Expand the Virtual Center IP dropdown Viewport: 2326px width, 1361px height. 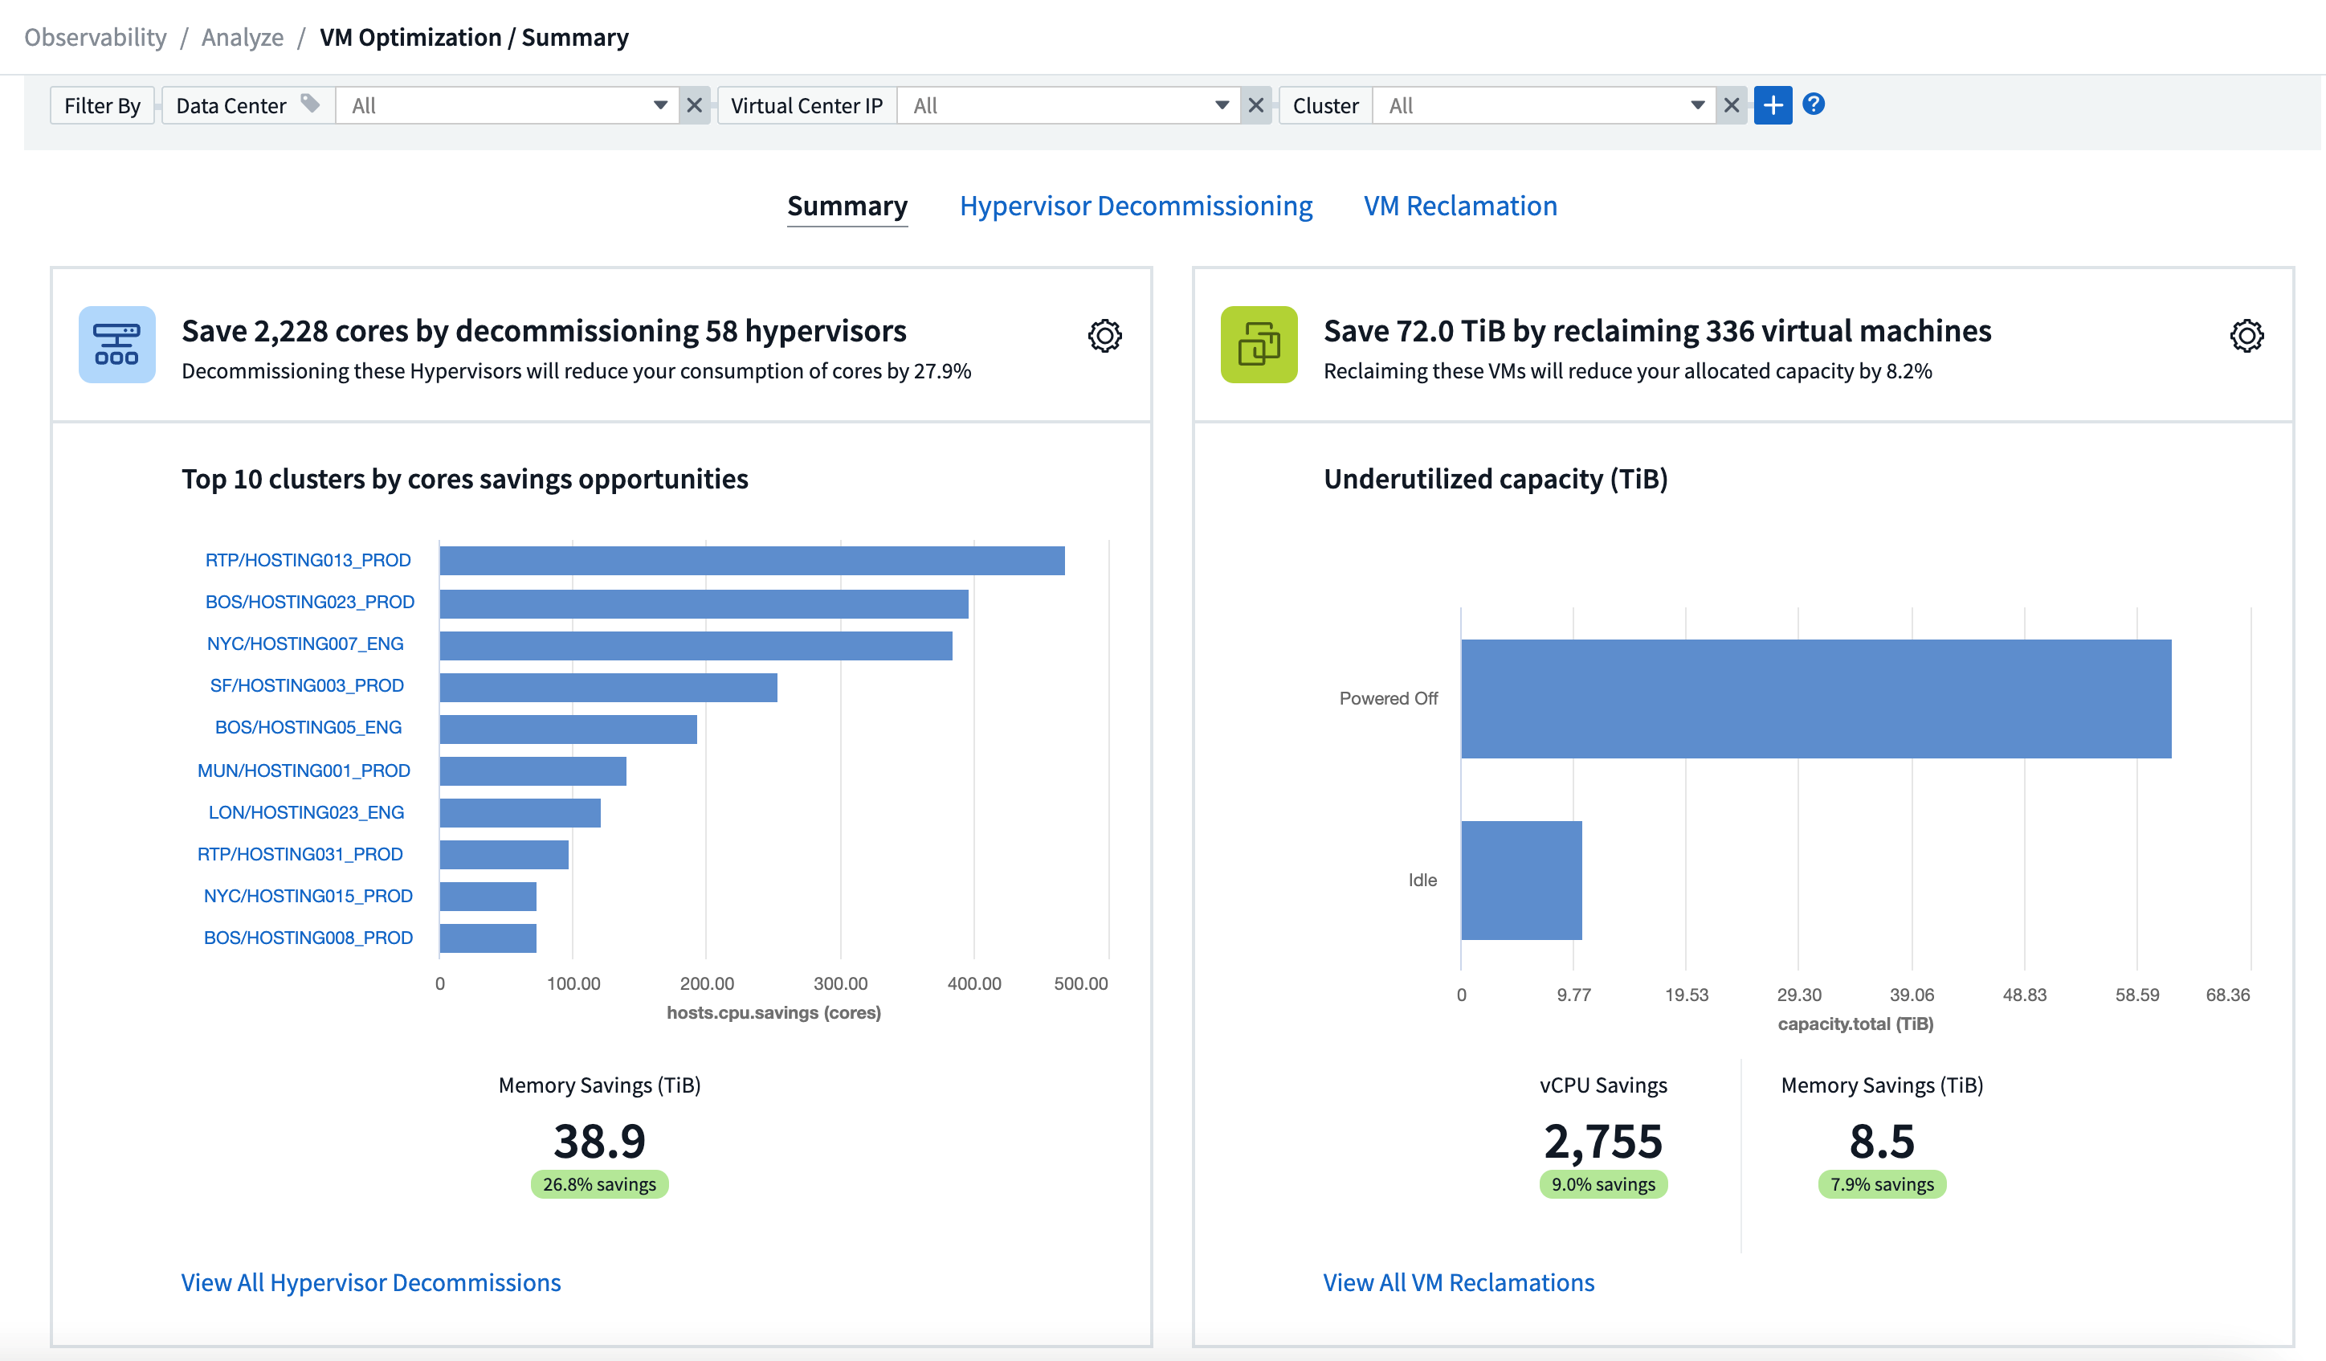[1225, 105]
